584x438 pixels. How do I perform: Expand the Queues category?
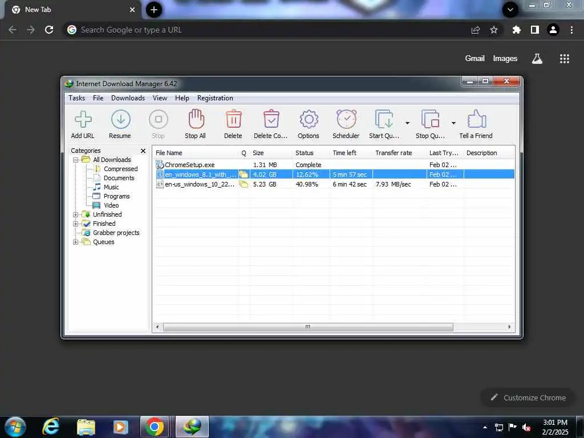pos(76,242)
